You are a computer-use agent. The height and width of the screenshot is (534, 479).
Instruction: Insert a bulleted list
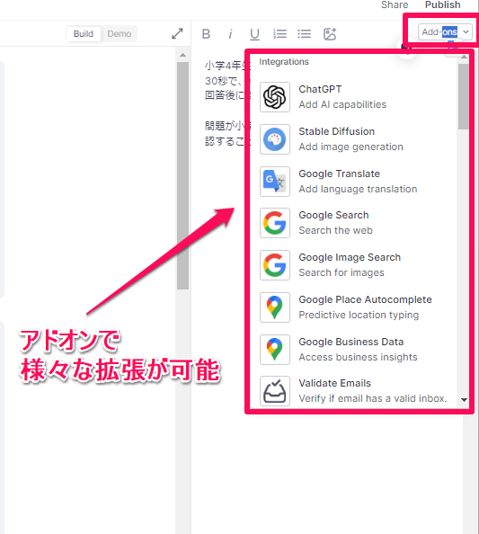pos(305,34)
